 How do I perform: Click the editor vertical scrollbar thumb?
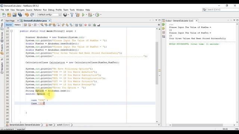point(157,63)
